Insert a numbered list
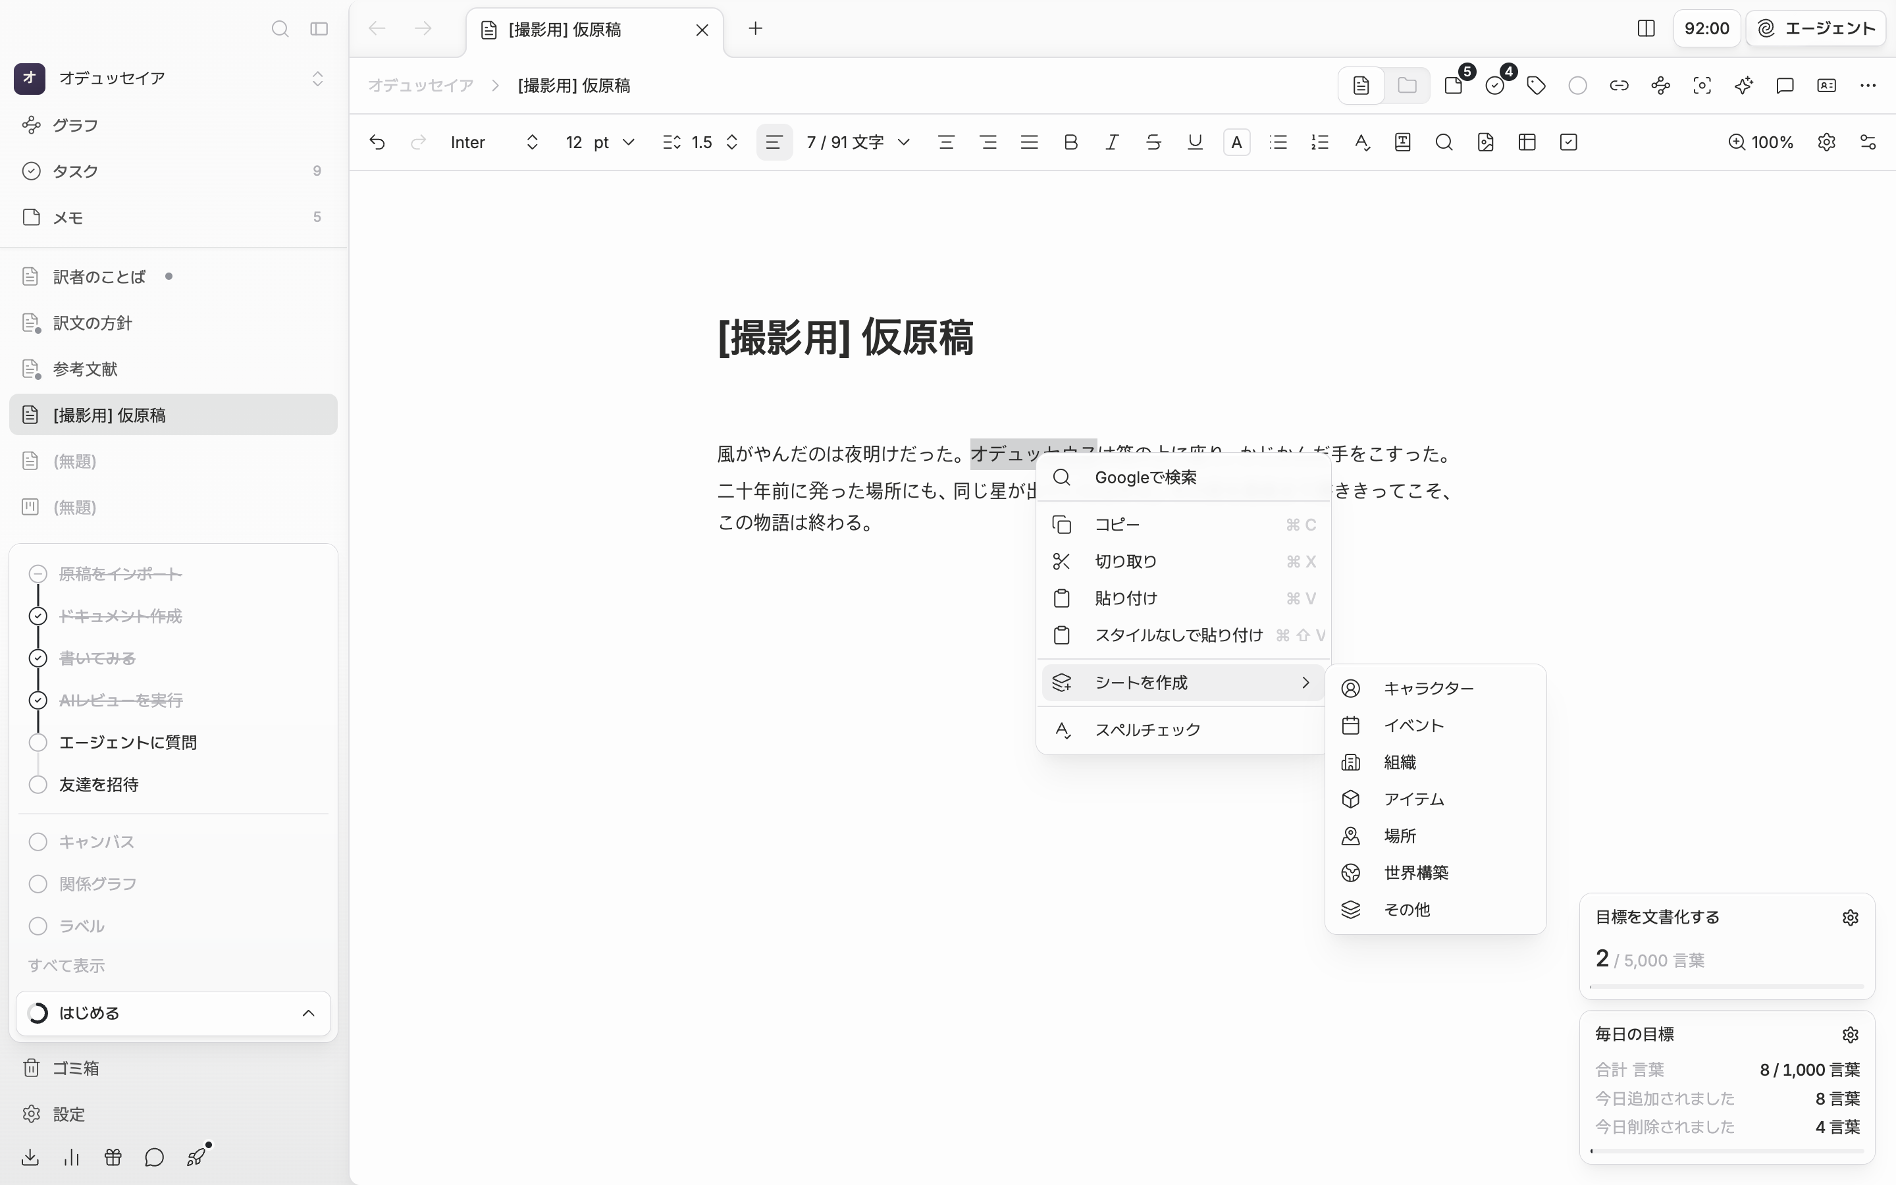 (1319, 142)
